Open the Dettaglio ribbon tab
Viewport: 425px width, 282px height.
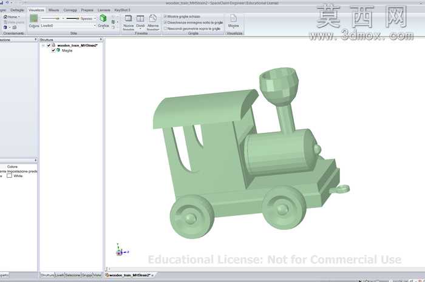coord(17,10)
